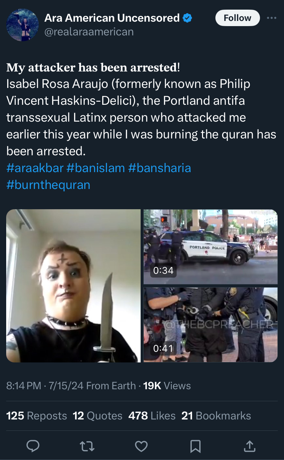Follow the Ara American Uncensored account
Screen dimensions: 284x460
pos(237,18)
